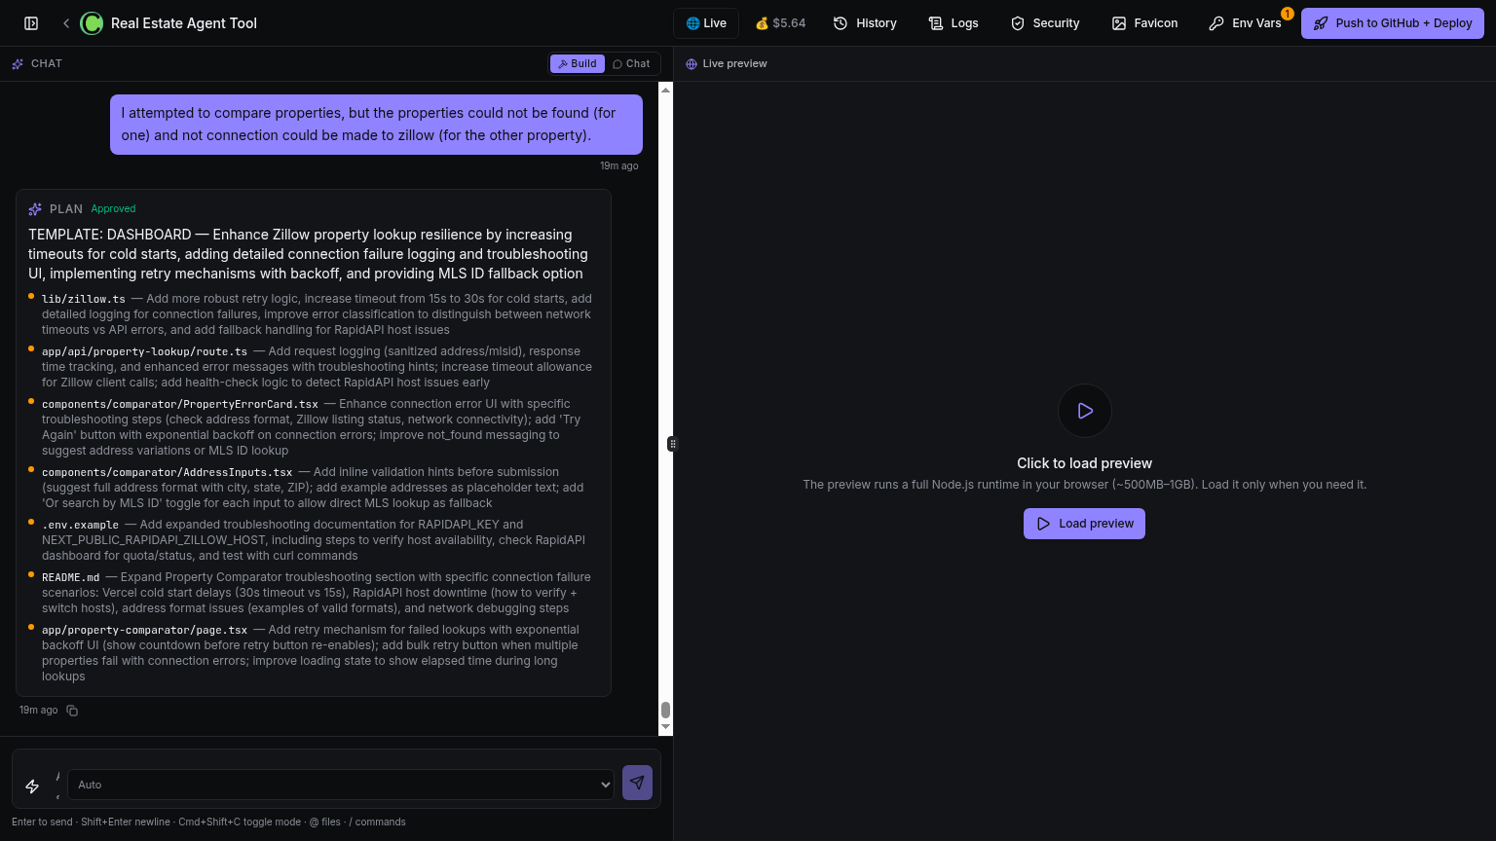
Task: Click the Load preview button
Action: point(1084,524)
